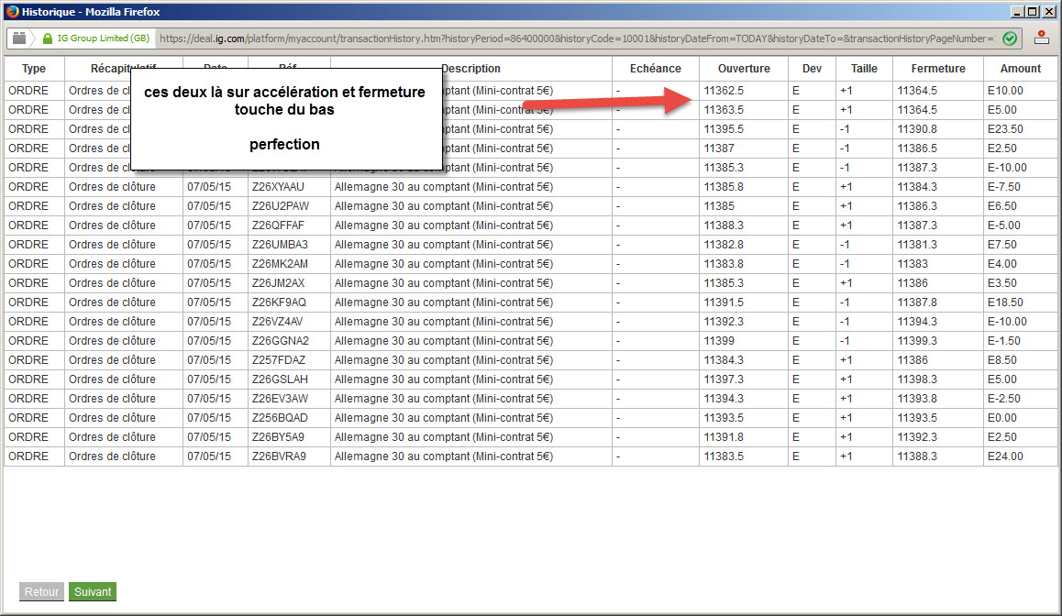
Task: Click amount E10.00 in first row
Action: [x=1005, y=91]
